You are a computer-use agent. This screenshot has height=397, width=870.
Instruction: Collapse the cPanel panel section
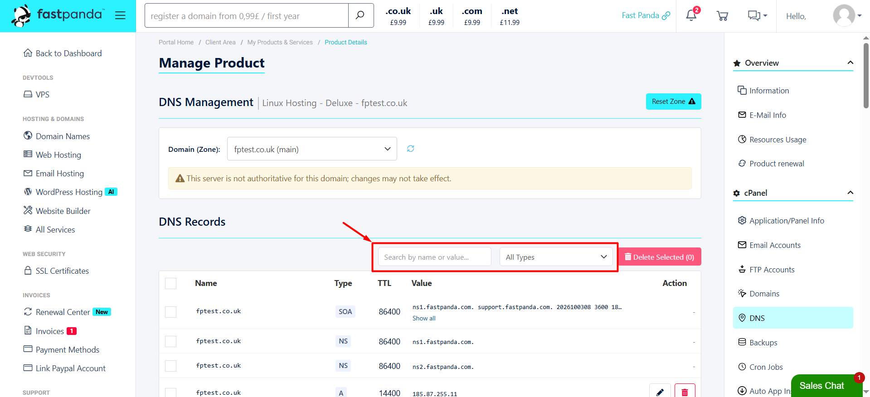[x=850, y=193]
